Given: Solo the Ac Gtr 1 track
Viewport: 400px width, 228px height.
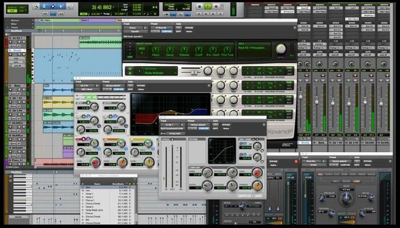Looking at the screenshot, I should (19, 42).
